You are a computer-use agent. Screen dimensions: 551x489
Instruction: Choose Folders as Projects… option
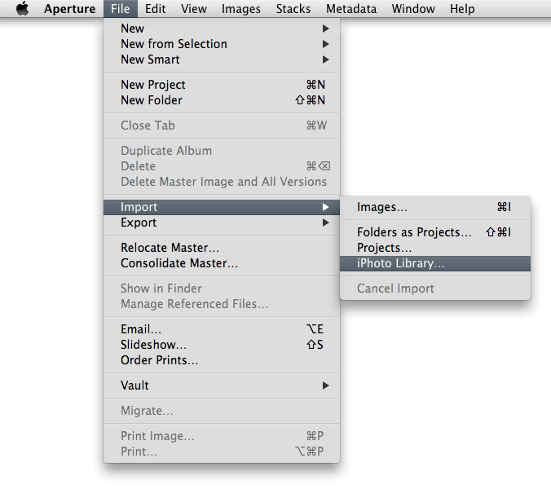[x=414, y=232]
